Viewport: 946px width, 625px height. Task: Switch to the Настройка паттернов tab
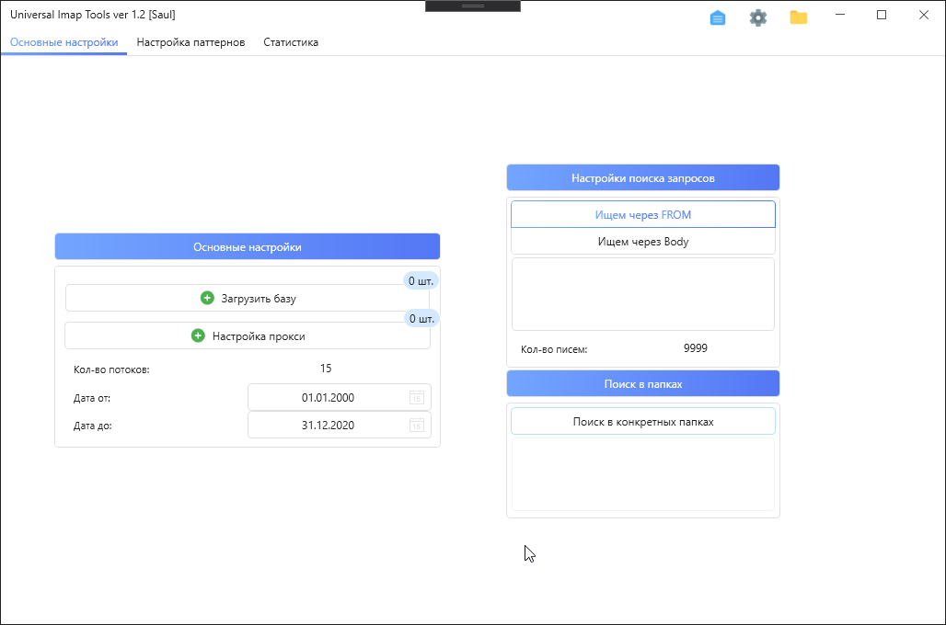(190, 42)
